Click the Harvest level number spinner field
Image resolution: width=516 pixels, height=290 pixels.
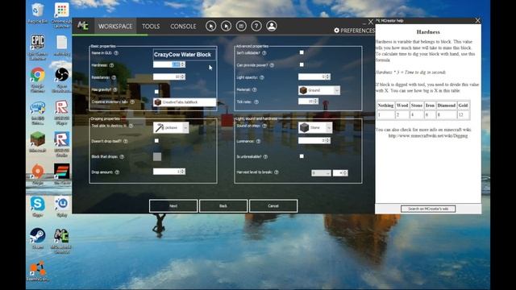coord(340,173)
